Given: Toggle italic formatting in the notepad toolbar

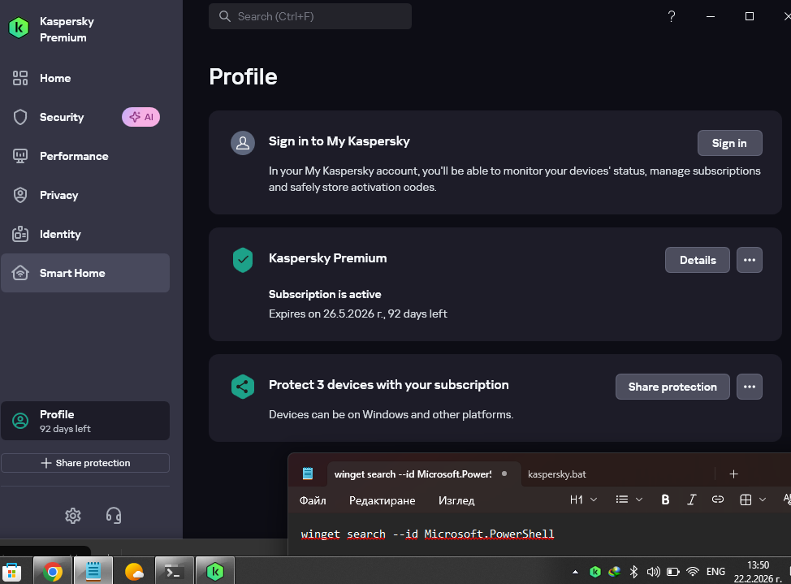Looking at the screenshot, I should pos(691,500).
